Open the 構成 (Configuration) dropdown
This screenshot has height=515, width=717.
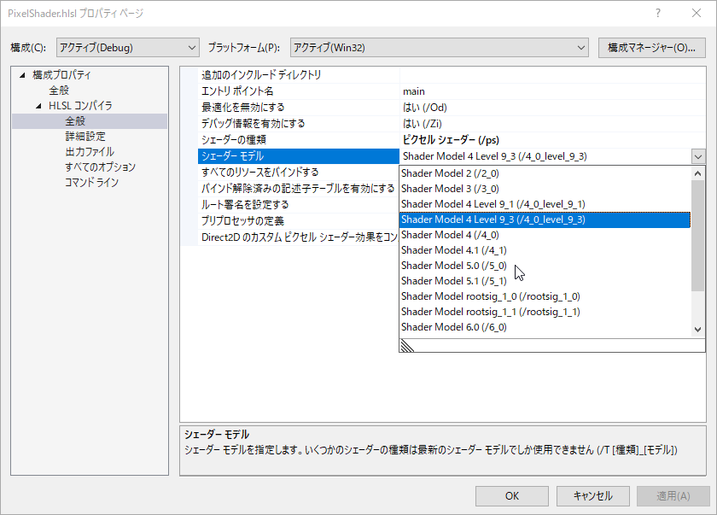pyautogui.click(x=127, y=48)
